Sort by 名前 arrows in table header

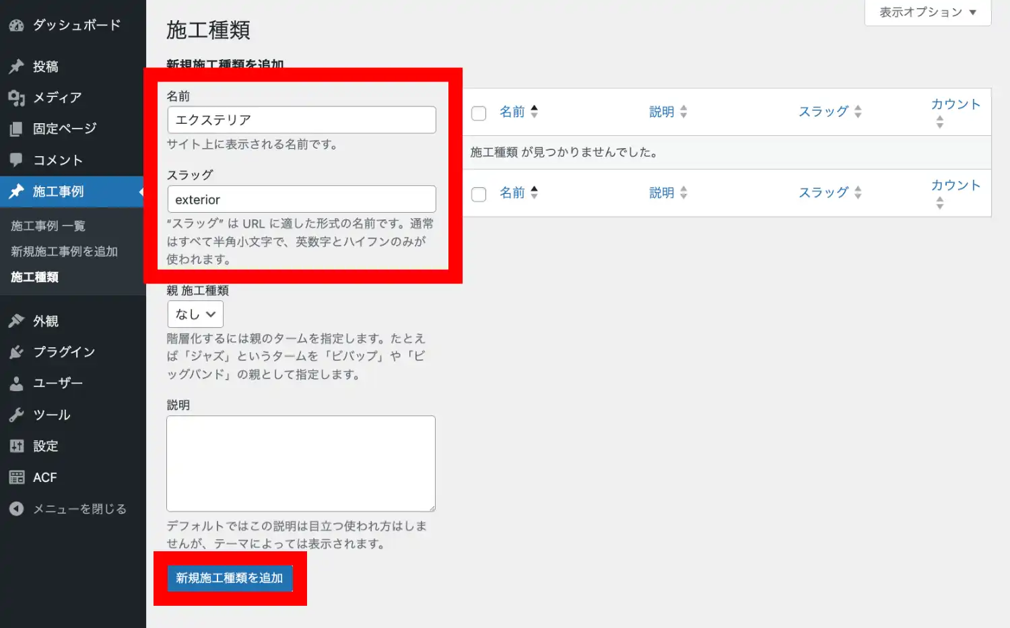(x=534, y=112)
